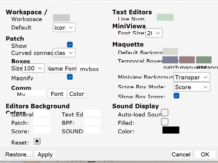218x163 pixels.
Task: Toggle the Patch Show checkbox
Action: point(70,45)
